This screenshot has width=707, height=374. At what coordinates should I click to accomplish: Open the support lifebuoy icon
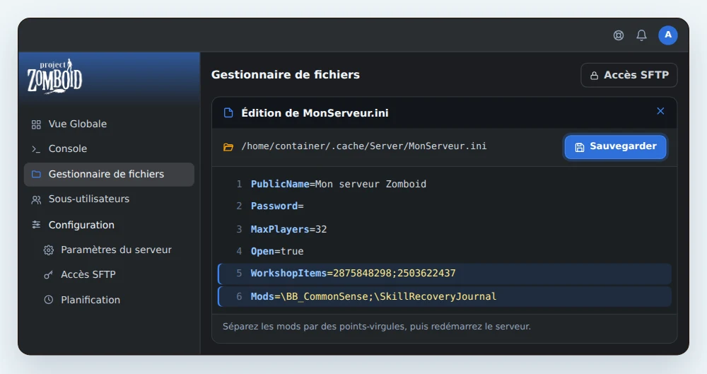click(x=619, y=35)
